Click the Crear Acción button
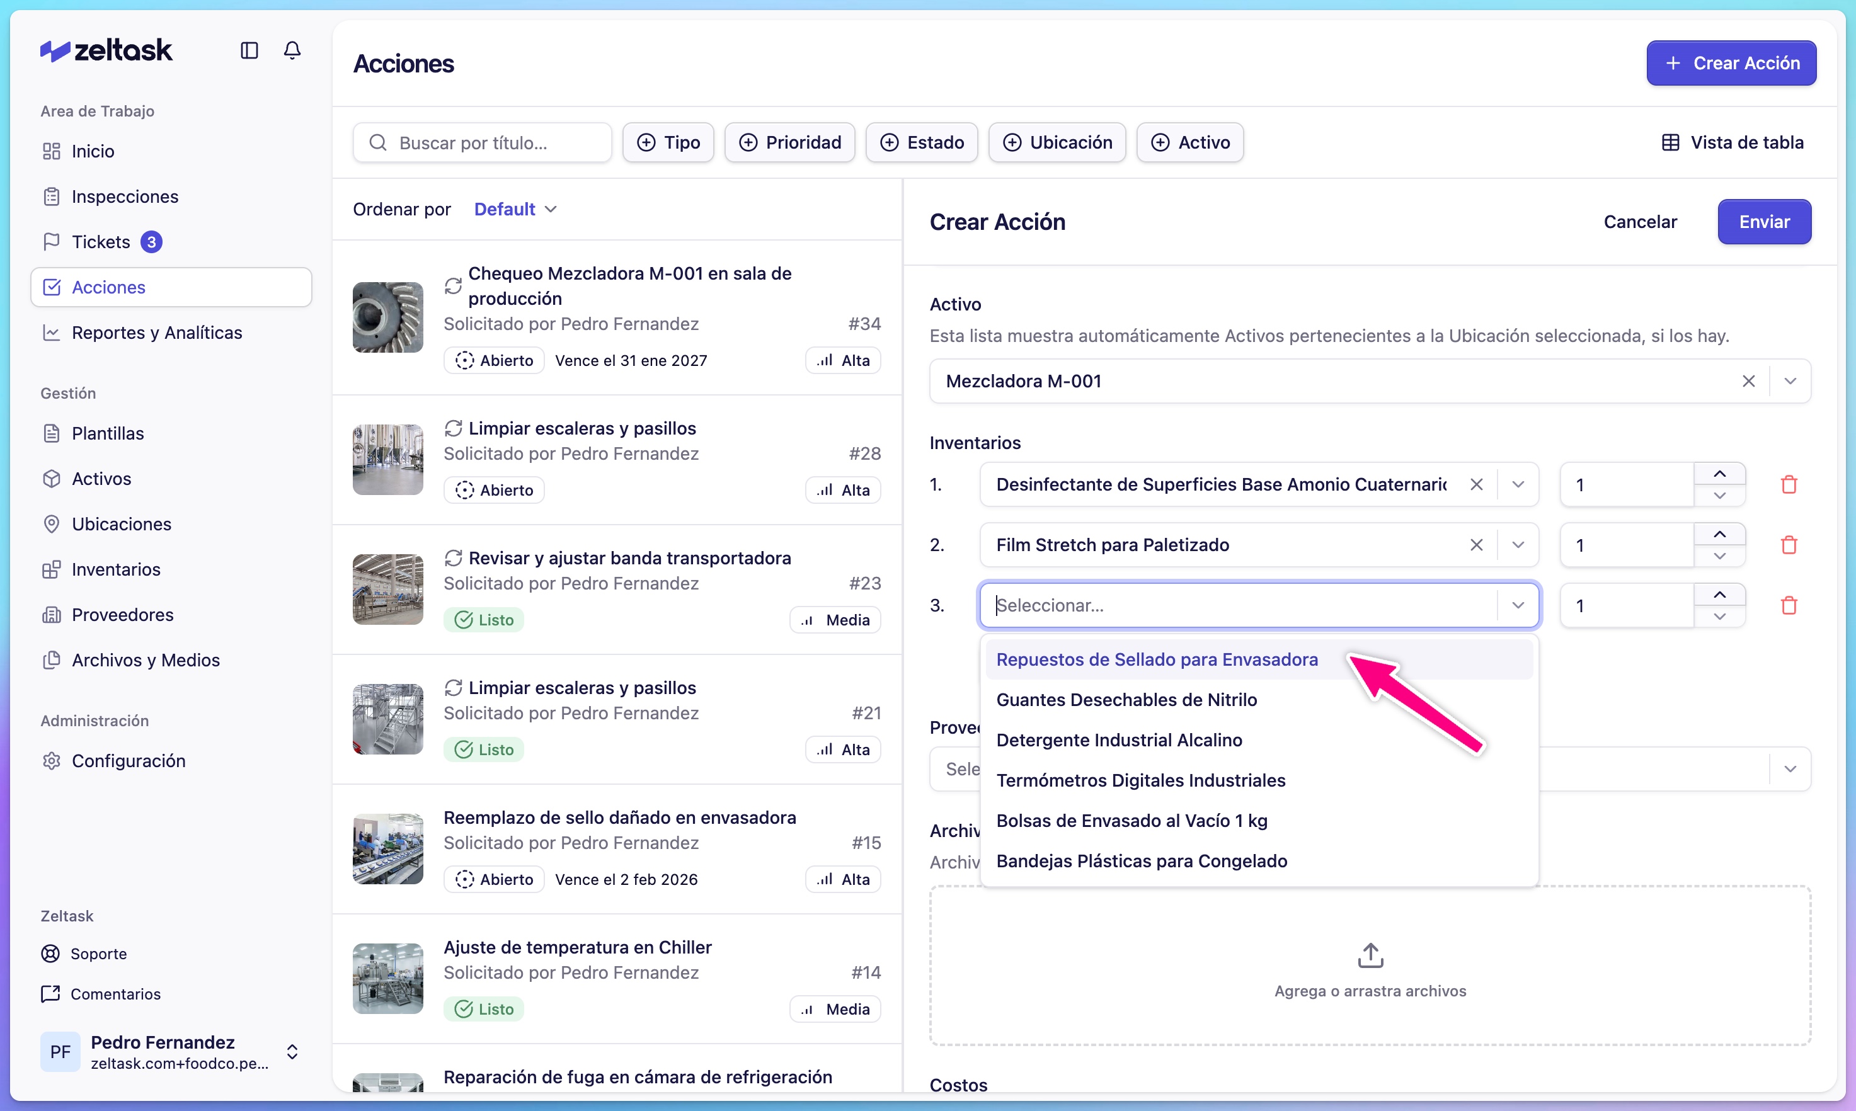This screenshot has height=1111, width=1856. click(x=1731, y=63)
